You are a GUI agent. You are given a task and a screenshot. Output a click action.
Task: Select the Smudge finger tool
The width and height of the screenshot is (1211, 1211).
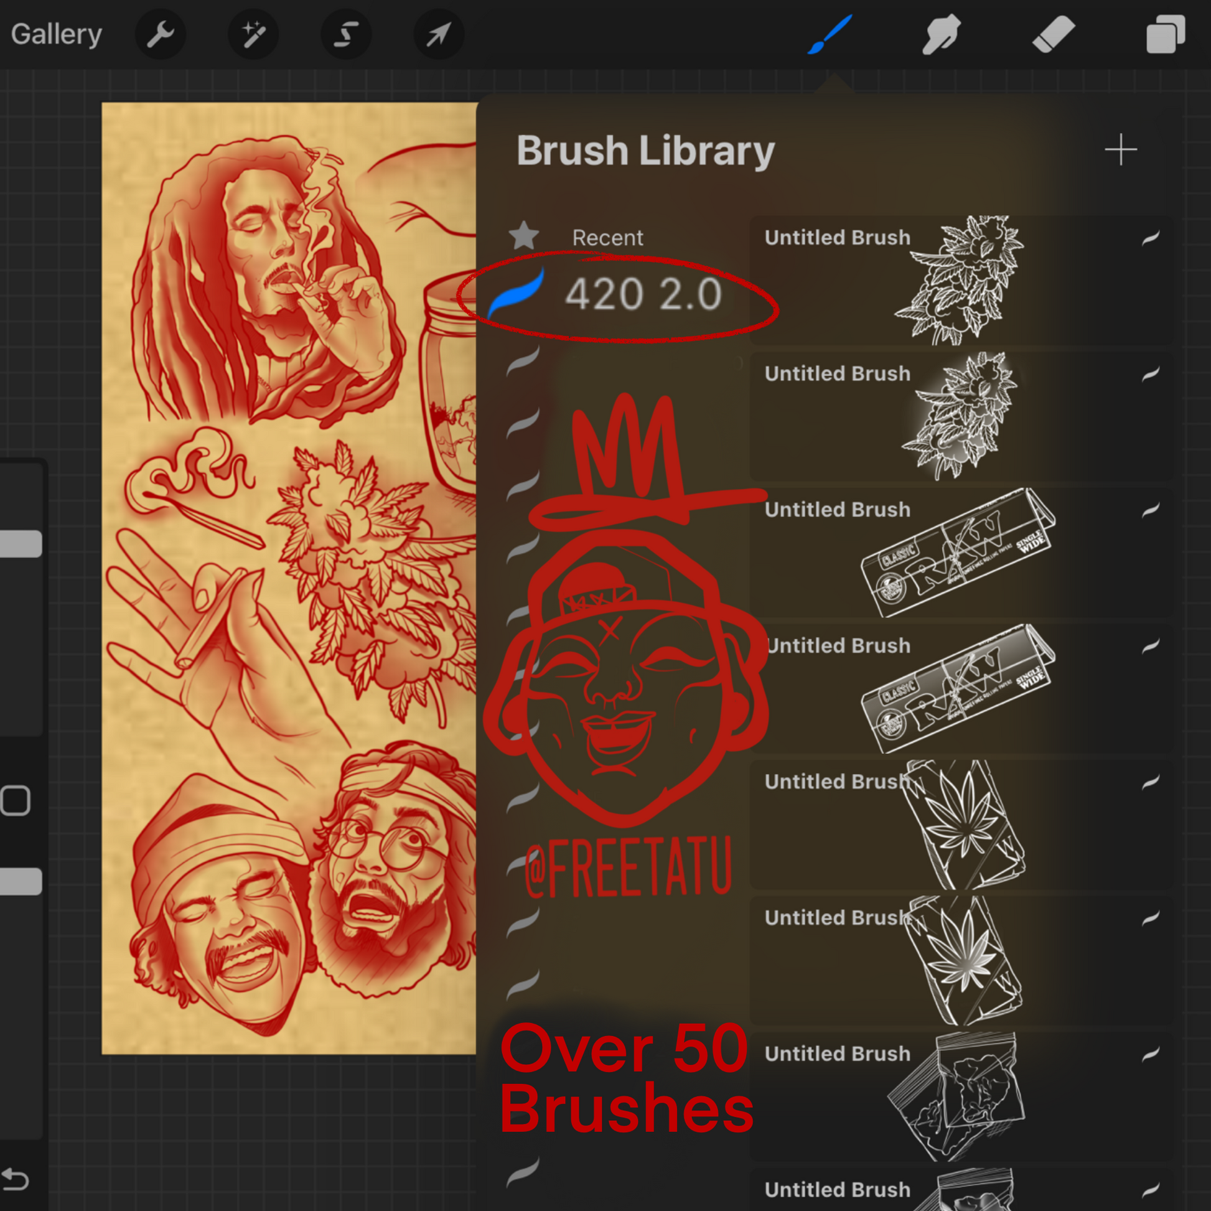pyautogui.click(x=941, y=34)
